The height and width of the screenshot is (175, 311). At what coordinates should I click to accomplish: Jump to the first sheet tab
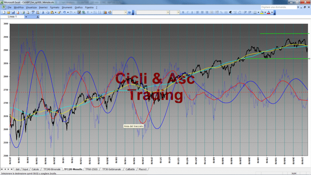2,169
